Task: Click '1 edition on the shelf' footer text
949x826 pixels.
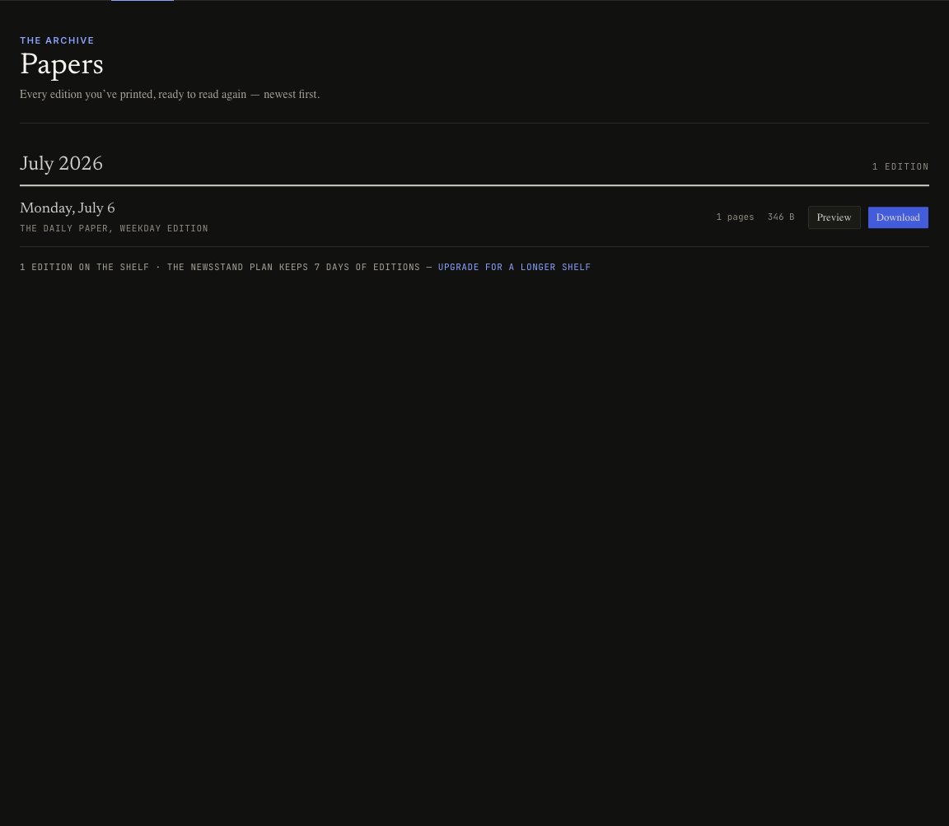Action: 84,267
